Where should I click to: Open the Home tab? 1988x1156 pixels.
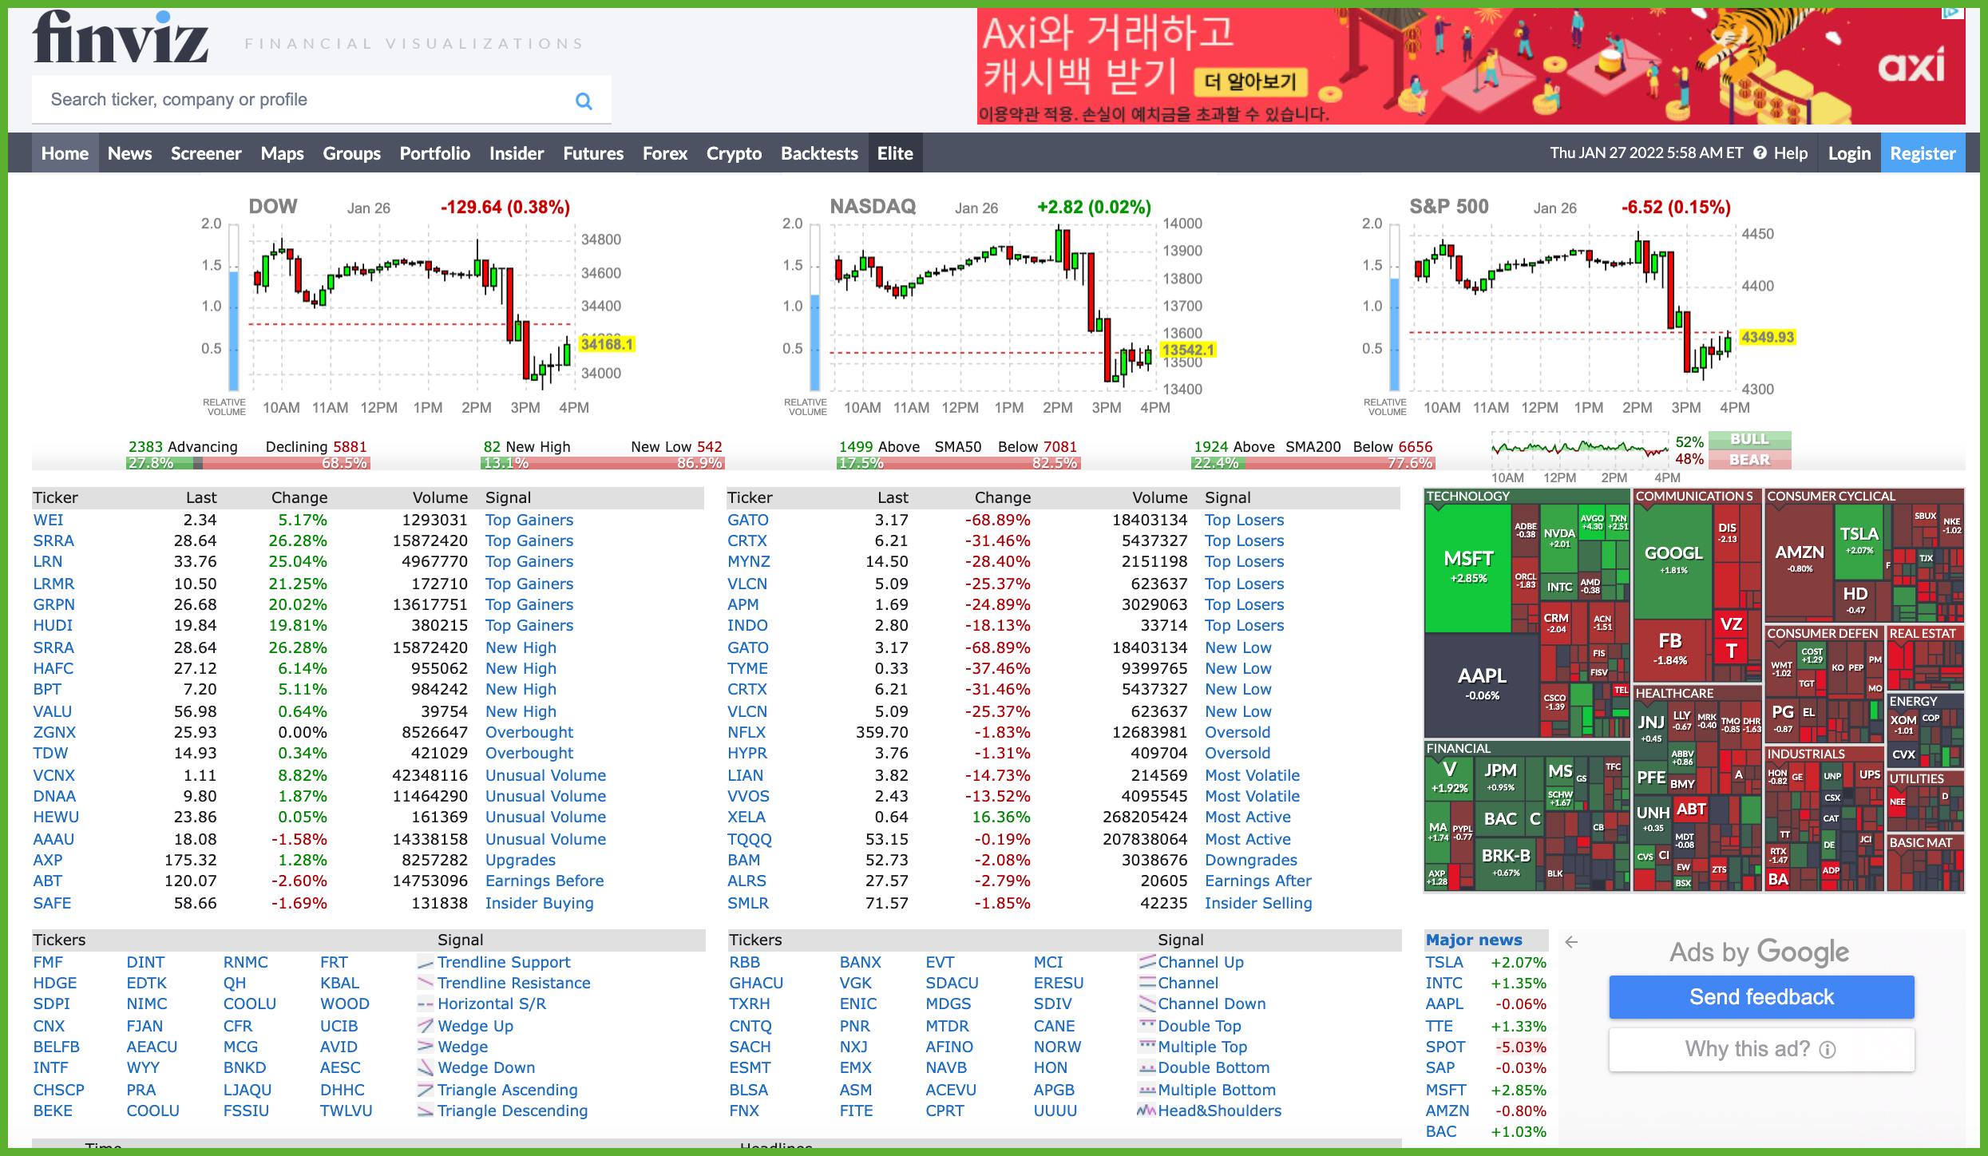[x=65, y=153]
